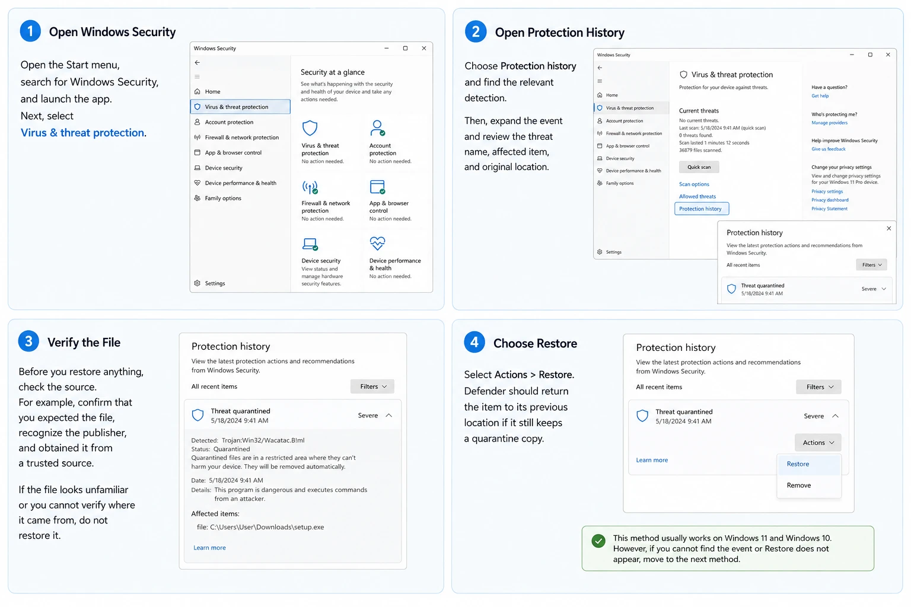911x607 pixels.
Task: Open the Privacy dashboard link
Action: pos(830,200)
